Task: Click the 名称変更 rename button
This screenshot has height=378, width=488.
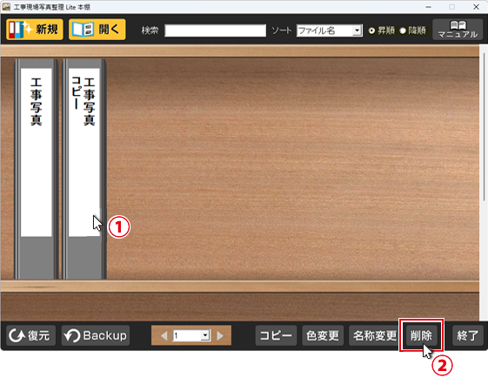Action: 375,335
